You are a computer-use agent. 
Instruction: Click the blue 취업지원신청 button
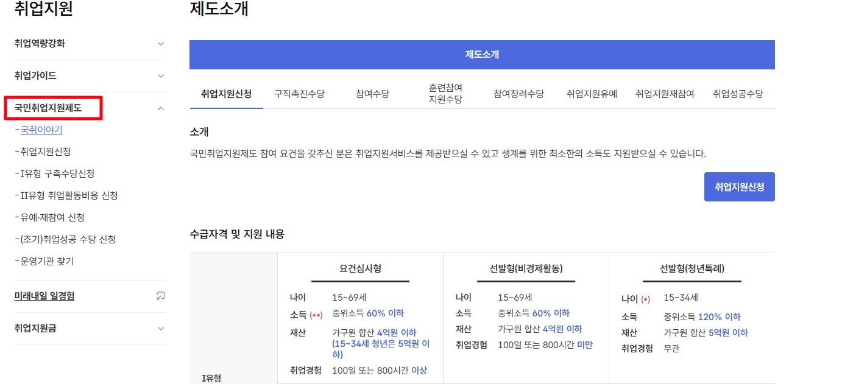click(740, 187)
